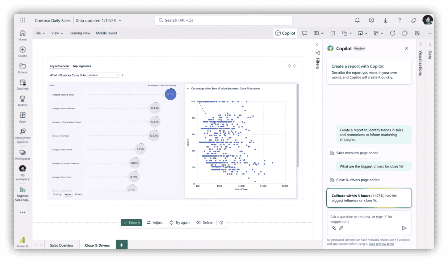
Task: Open the Close % Drivers page tab
Action: click(x=97, y=245)
